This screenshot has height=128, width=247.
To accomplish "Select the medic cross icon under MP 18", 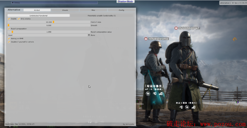I will click(148, 94).
